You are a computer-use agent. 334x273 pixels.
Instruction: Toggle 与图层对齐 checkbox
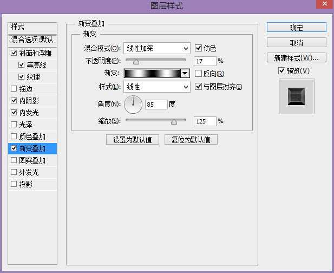(198, 87)
